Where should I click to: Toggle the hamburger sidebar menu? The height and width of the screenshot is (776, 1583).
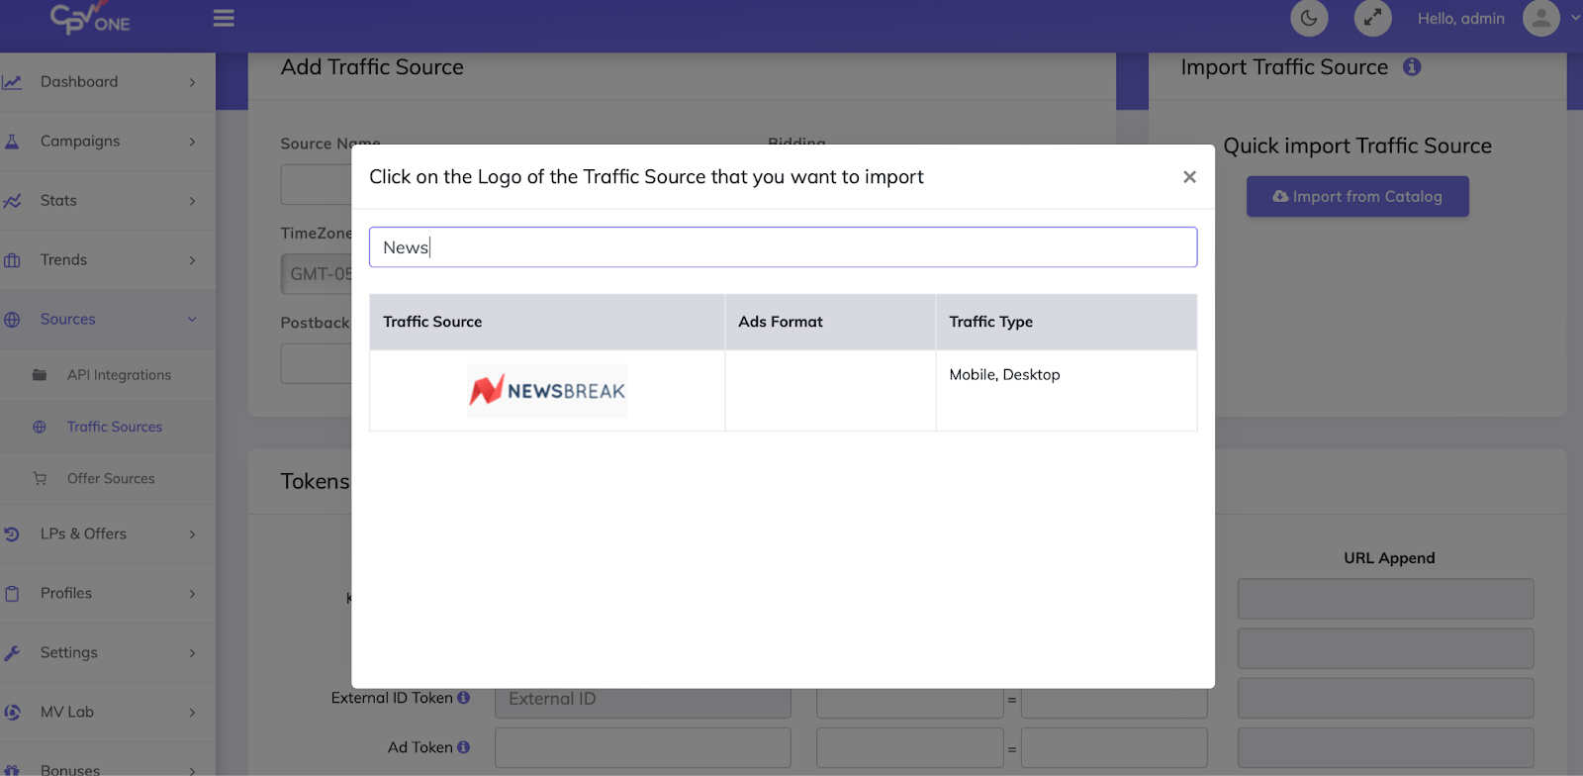pos(224,18)
